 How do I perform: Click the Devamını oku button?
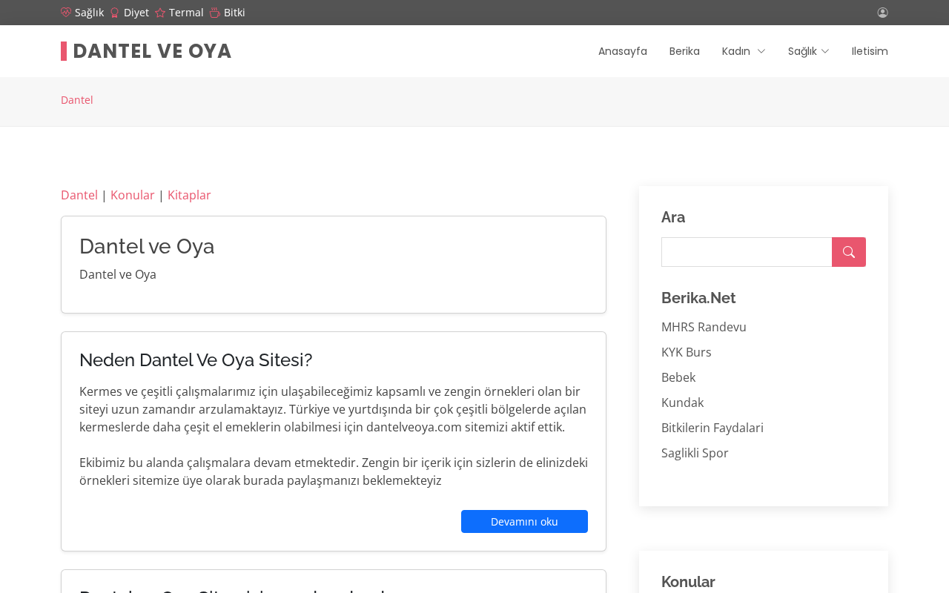(x=524, y=521)
